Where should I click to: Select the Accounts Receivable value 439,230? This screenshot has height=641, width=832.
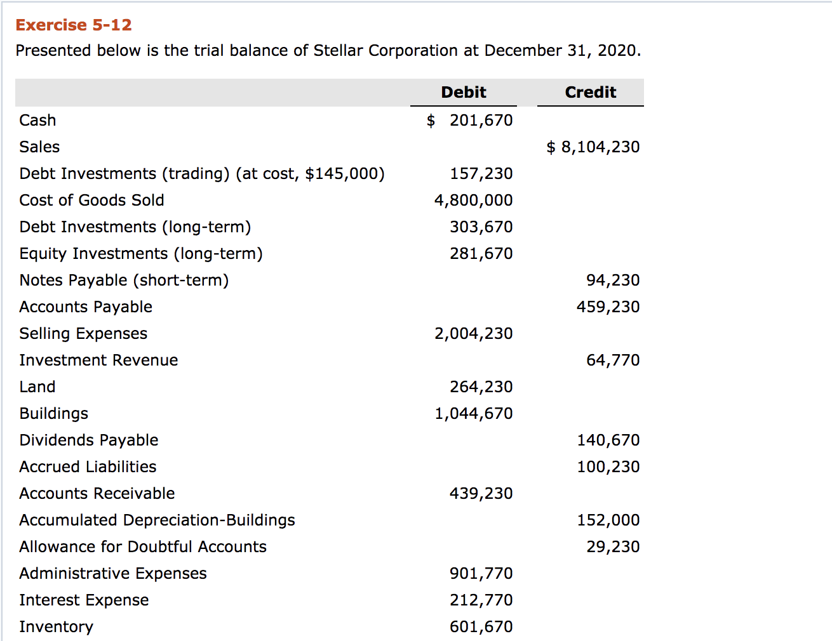[x=481, y=493]
